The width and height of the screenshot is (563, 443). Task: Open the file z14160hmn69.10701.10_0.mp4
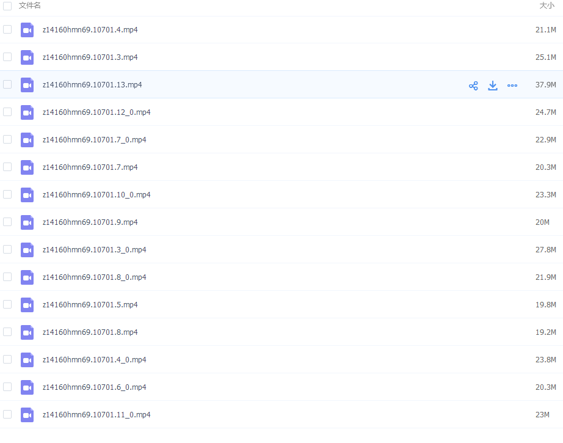point(96,195)
